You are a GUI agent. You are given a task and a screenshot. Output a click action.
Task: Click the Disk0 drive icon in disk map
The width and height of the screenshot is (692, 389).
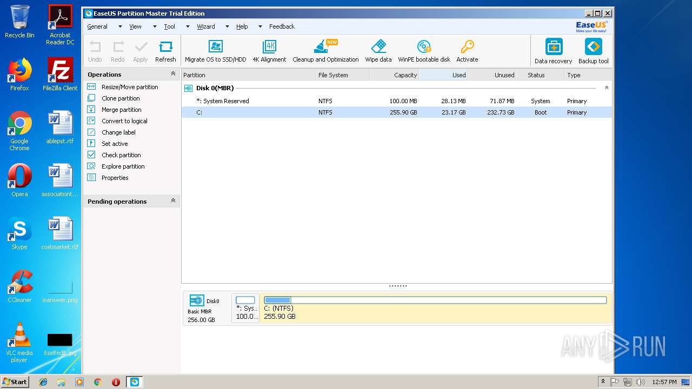(197, 301)
